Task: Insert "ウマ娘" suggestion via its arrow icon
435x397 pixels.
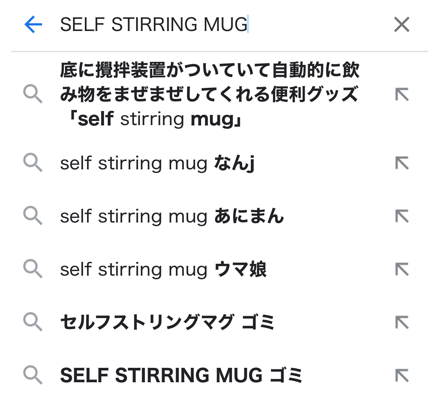Action: pyautogui.click(x=402, y=269)
